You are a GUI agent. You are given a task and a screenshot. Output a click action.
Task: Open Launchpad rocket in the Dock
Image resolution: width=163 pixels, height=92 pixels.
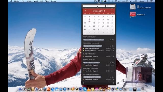click(x=25, y=89)
